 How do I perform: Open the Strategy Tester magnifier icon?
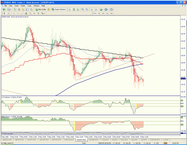pos(31,9)
